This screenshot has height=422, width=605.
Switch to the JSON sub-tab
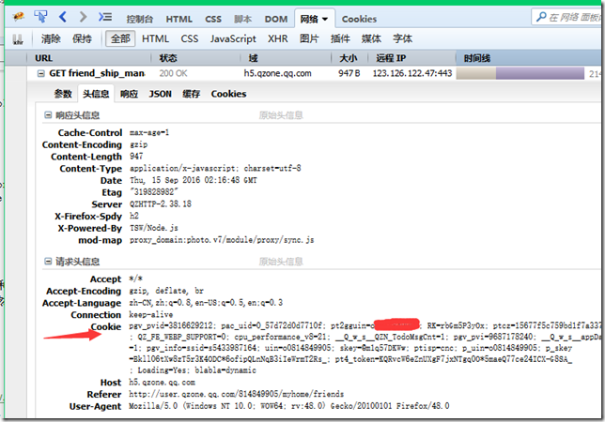pos(160,94)
